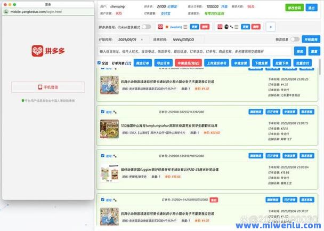The image size is (324, 231).
Task: Open the thumbnail of the fuggler plush toy order
Action: tap(110, 173)
